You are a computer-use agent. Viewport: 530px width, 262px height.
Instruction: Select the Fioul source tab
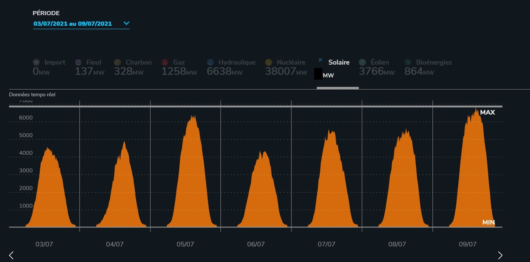(x=89, y=67)
